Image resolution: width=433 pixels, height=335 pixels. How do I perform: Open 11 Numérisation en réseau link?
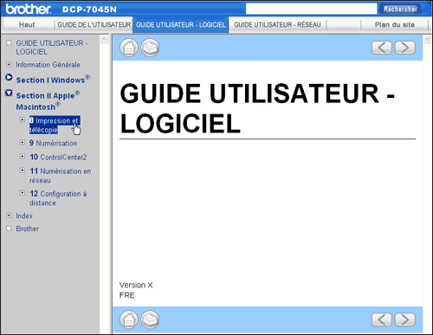click(61, 176)
